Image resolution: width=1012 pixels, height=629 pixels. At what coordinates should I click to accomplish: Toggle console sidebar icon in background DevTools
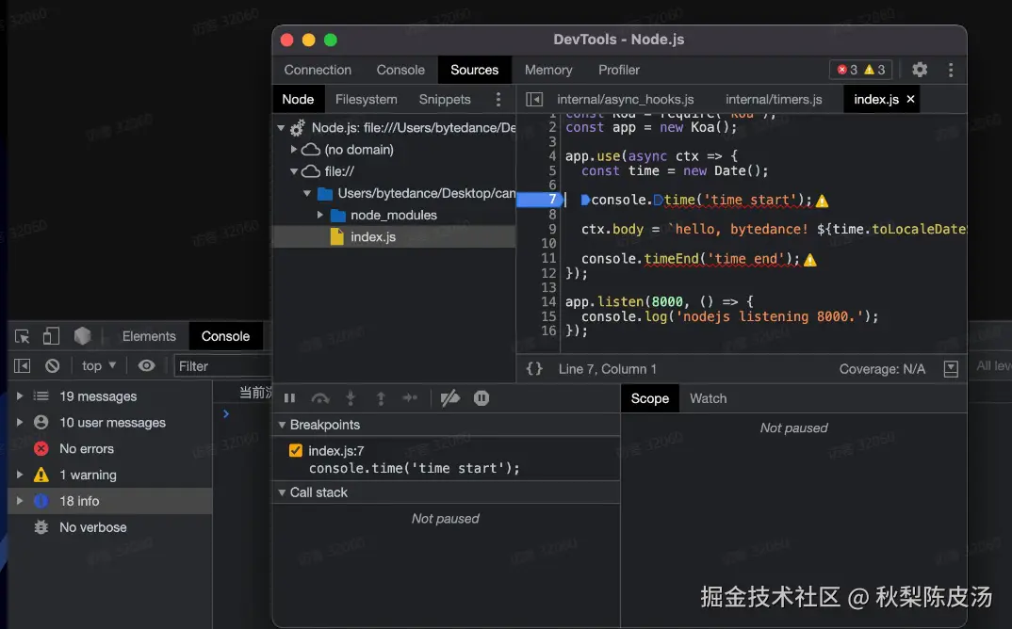22,365
